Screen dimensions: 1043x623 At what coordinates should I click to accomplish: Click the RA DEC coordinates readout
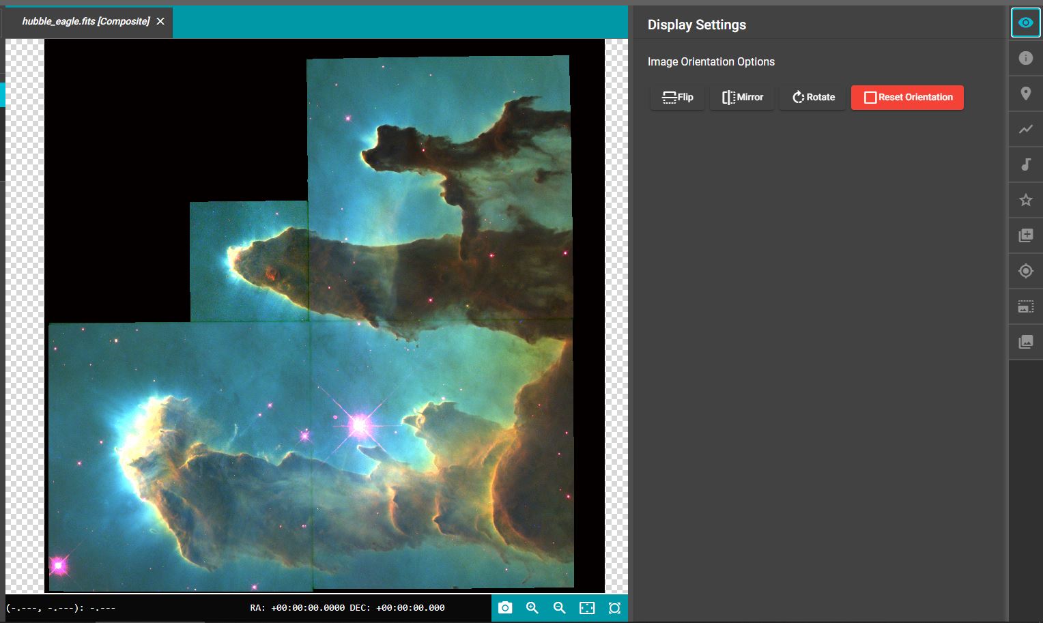(x=347, y=607)
